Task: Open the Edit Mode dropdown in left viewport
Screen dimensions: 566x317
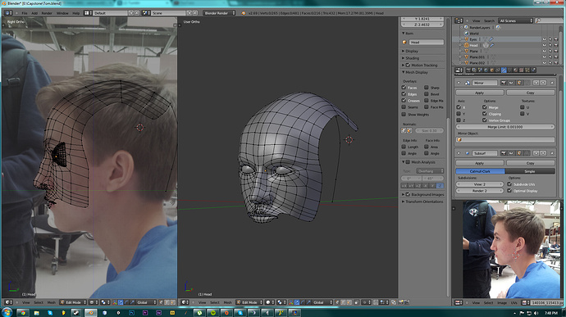Action: click(x=73, y=302)
